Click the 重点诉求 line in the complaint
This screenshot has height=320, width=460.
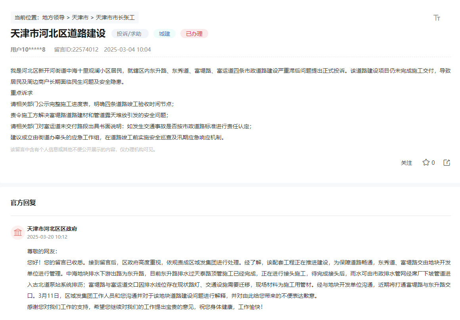pos(21,93)
